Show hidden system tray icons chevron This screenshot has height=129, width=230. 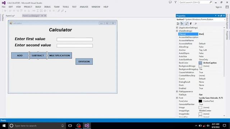pos(196,126)
